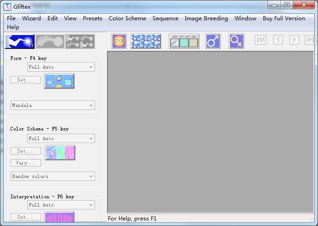Click the blue dotted tile pattern icon

[146, 41]
